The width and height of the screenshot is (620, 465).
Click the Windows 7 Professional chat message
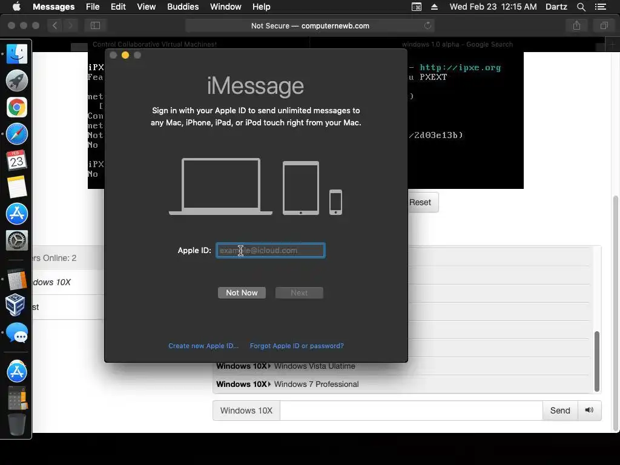click(316, 384)
